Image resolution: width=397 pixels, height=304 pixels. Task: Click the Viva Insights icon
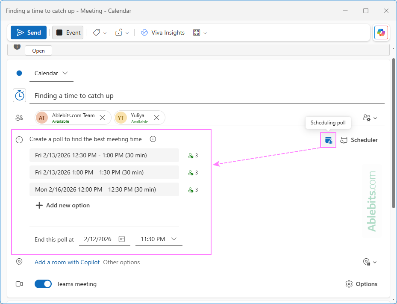(162, 32)
